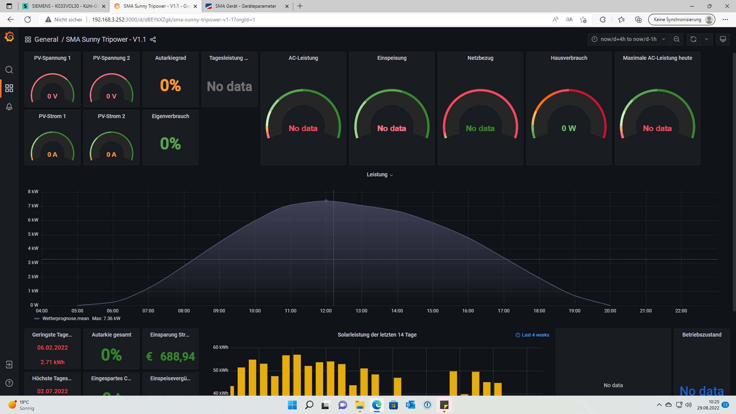Open Windows Start menu
Image resolution: width=736 pixels, height=414 pixels.
click(x=292, y=405)
